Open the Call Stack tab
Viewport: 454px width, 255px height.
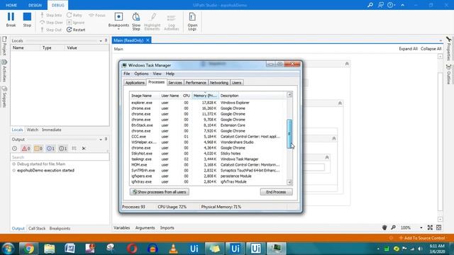click(37, 228)
